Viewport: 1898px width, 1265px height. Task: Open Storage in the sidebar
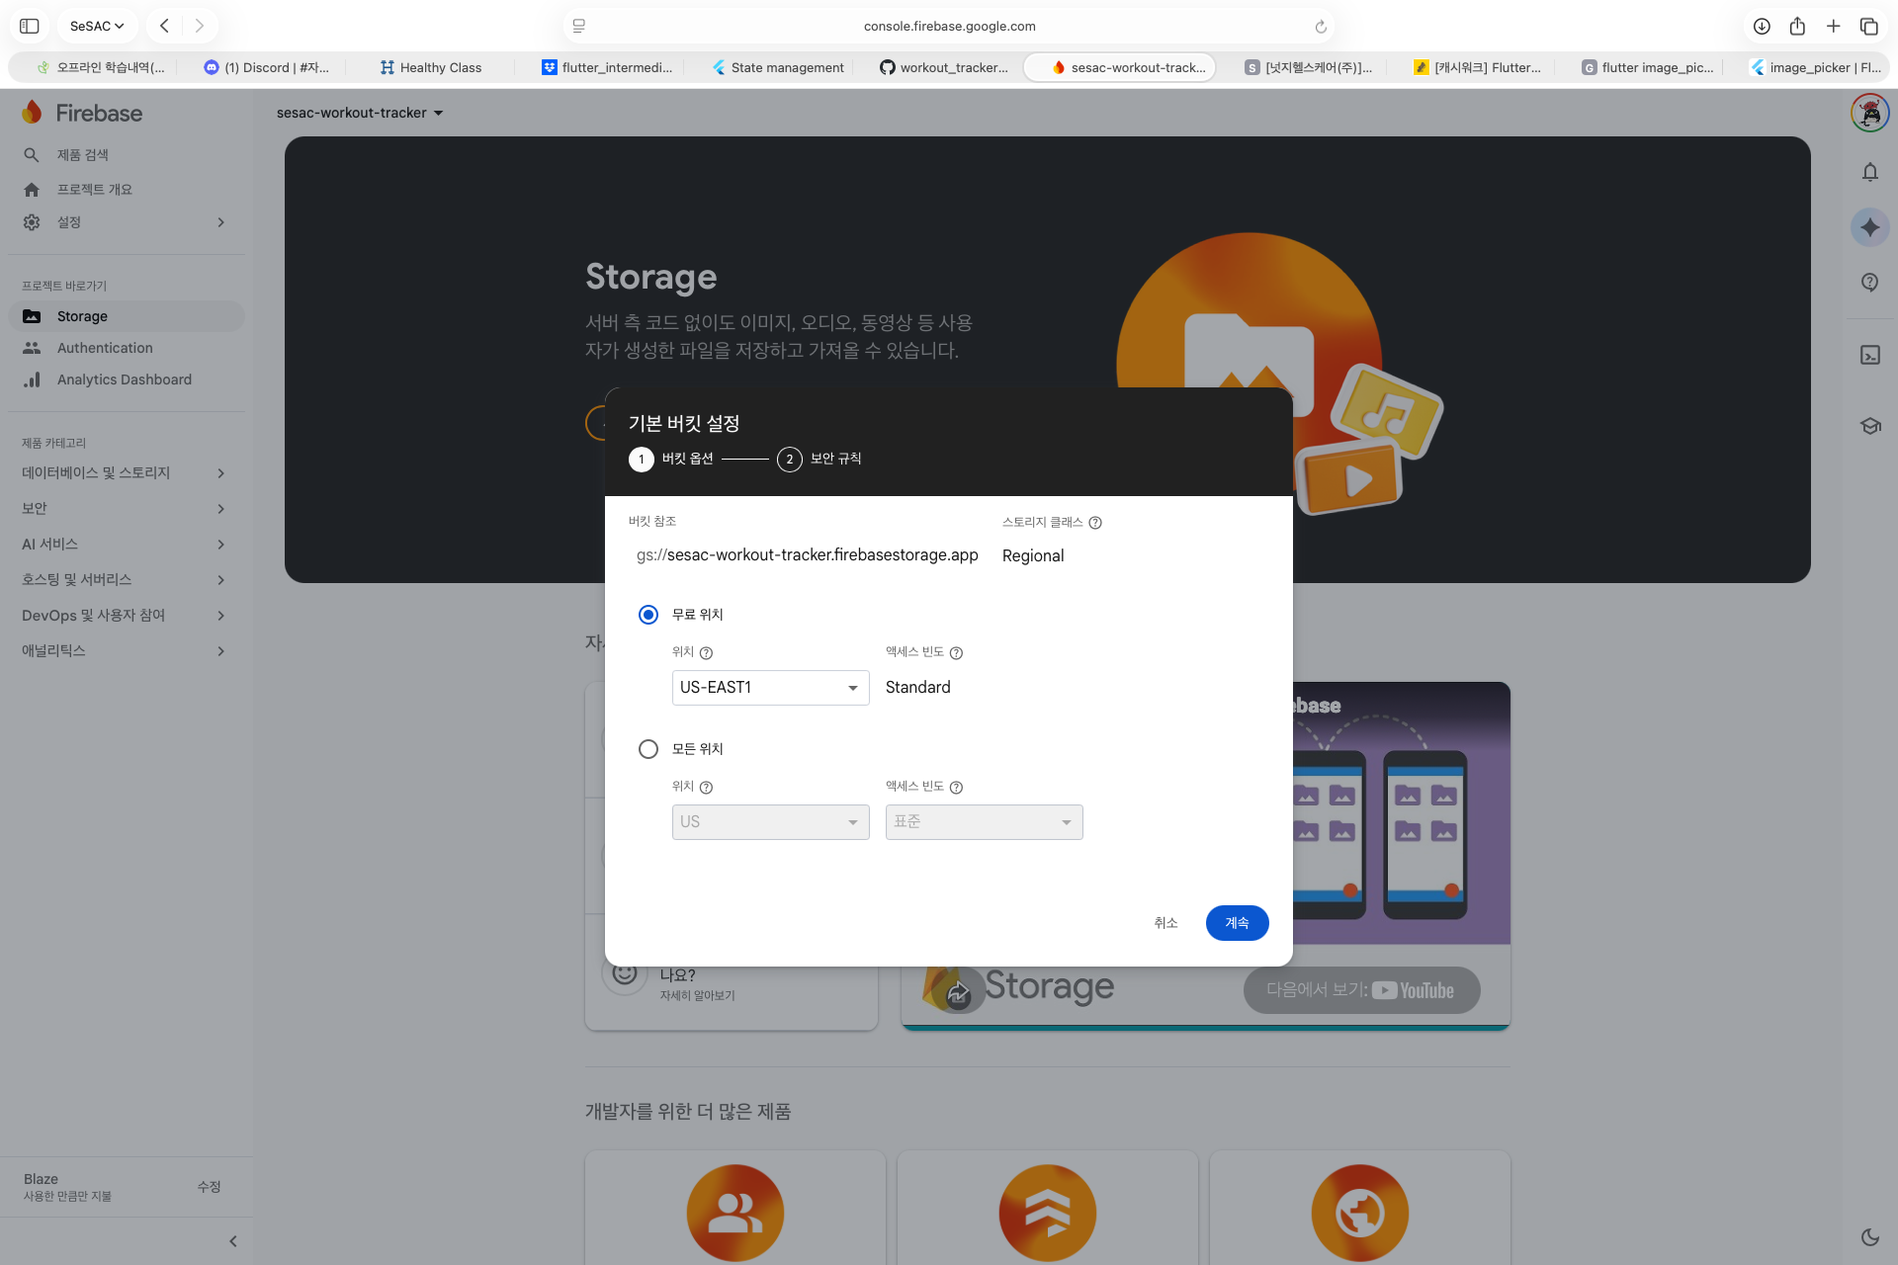(x=127, y=316)
